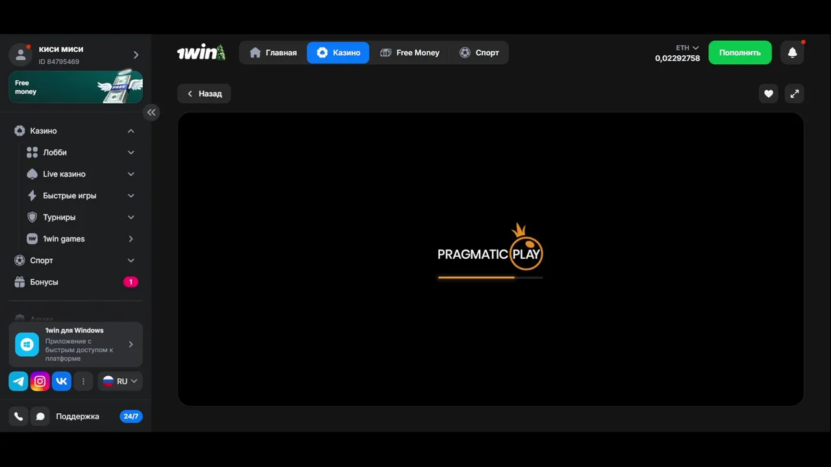This screenshot has width=831, height=467.
Task: Click the Live казино spade icon
Action: pyautogui.click(x=32, y=174)
